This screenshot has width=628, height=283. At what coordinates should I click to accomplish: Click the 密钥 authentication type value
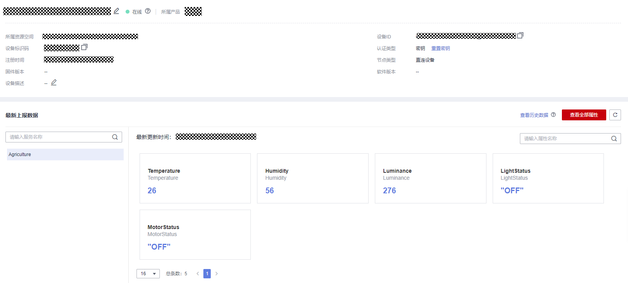420,49
